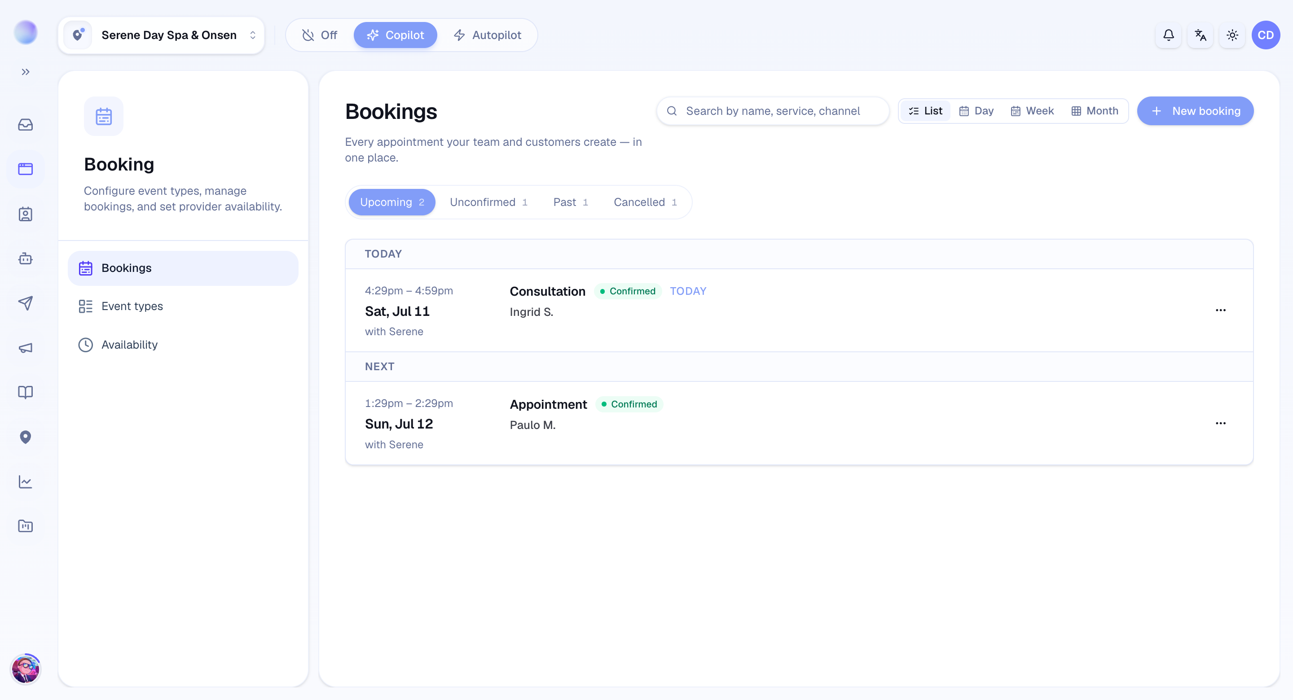Switch AI mode to Off
The width and height of the screenshot is (1293, 700).
point(319,35)
